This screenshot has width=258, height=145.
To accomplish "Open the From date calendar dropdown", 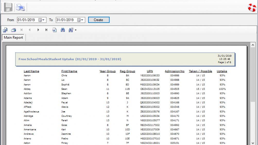I will click(x=42, y=20).
